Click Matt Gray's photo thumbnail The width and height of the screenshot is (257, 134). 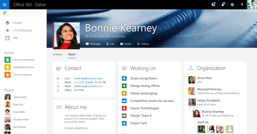coord(8,105)
